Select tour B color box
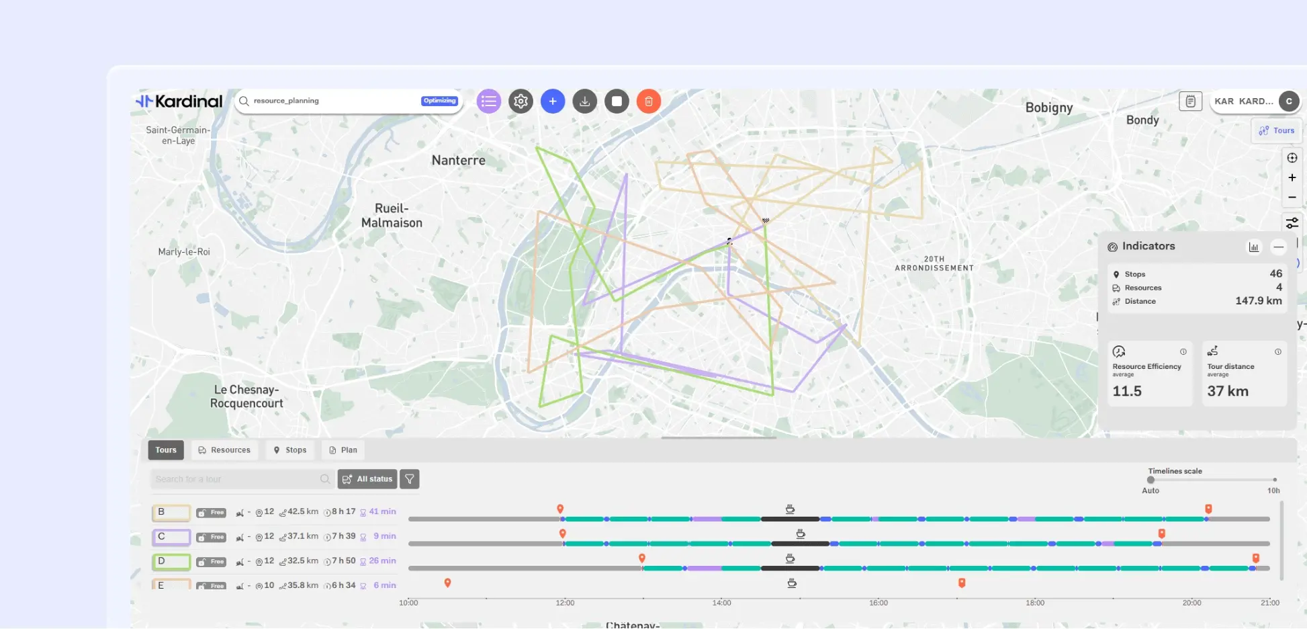 [171, 513]
